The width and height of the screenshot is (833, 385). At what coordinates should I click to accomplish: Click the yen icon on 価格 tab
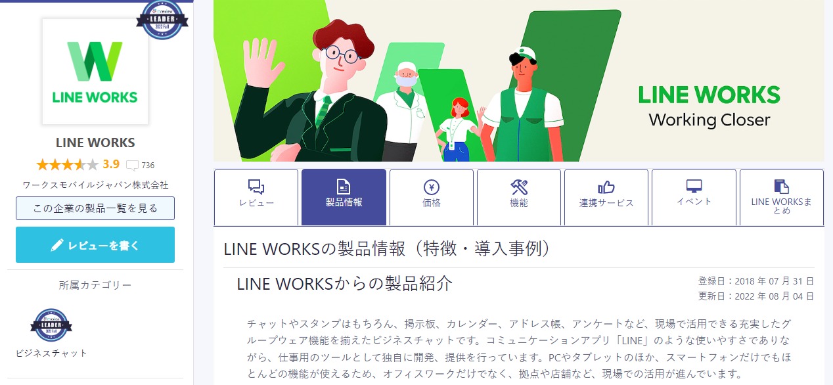coord(432,187)
